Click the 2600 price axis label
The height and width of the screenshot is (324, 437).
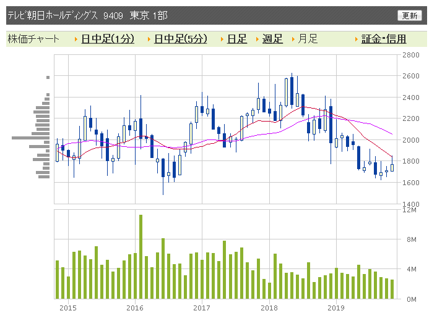click(411, 76)
